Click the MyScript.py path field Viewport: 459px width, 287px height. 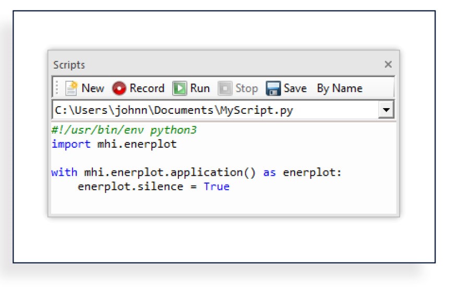[x=209, y=110]
